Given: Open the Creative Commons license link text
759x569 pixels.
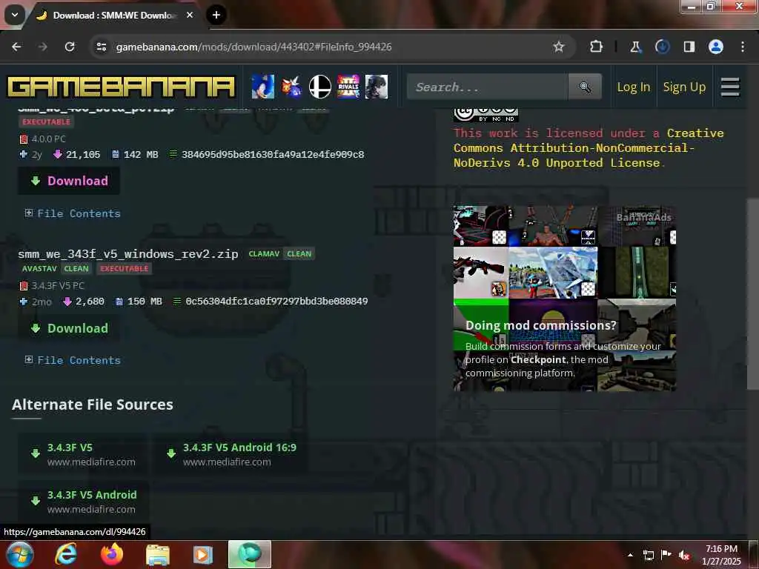Looking at the screenshot, I should click(588, 147).
